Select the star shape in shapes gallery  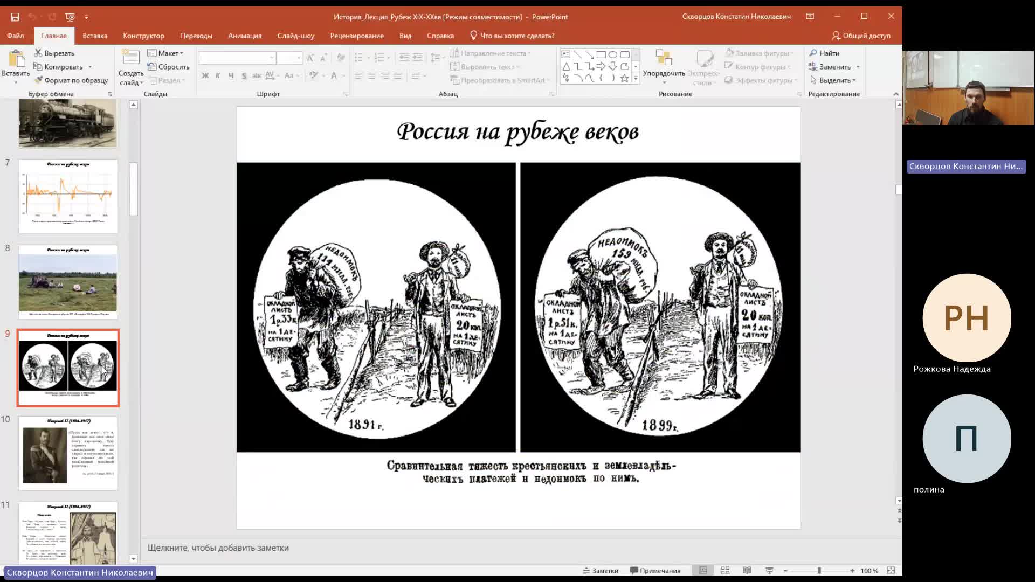click(624, 78)
